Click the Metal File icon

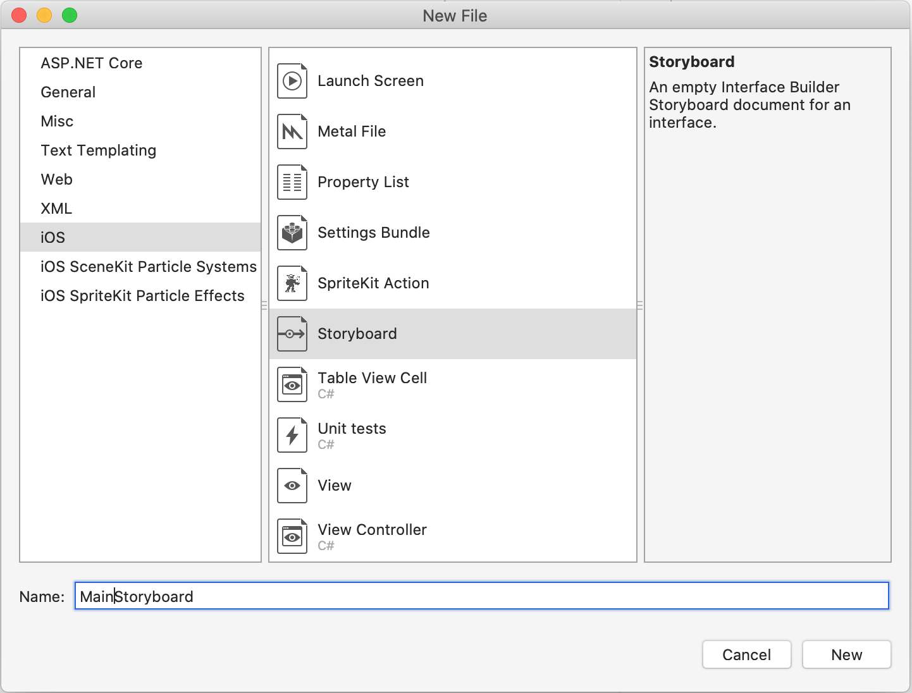click(292, 131)
